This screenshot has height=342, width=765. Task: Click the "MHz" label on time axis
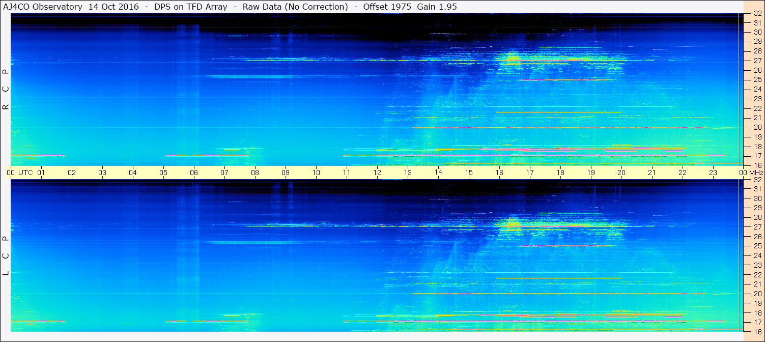pyautogui.click(x=756, y=173)
